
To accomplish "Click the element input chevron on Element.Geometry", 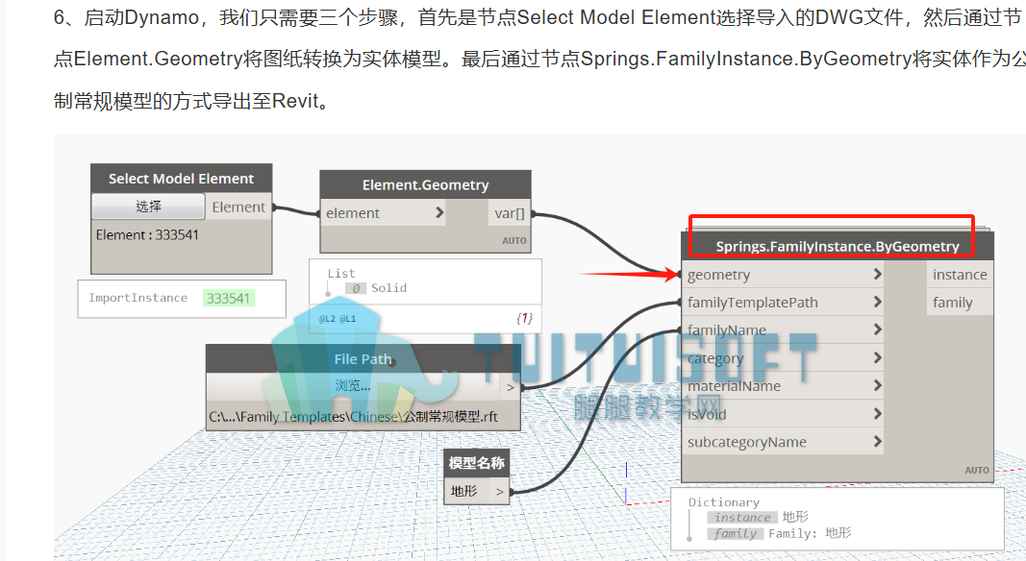I will point(439,212).
